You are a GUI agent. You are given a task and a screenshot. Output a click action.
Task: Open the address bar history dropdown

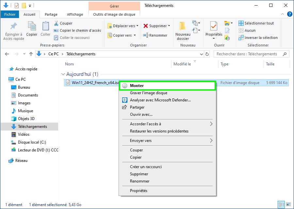(x=202, y=54)
